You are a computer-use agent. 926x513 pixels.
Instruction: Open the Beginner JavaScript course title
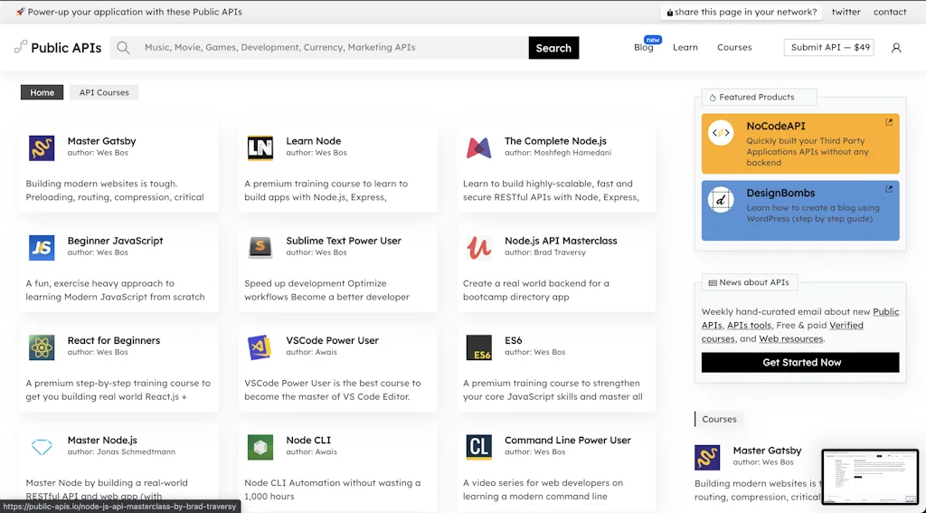coord(115,241)
